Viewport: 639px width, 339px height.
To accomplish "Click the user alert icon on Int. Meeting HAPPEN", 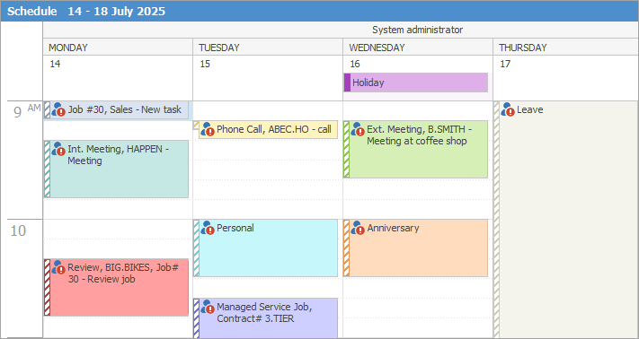I will (x=58, y=149).
